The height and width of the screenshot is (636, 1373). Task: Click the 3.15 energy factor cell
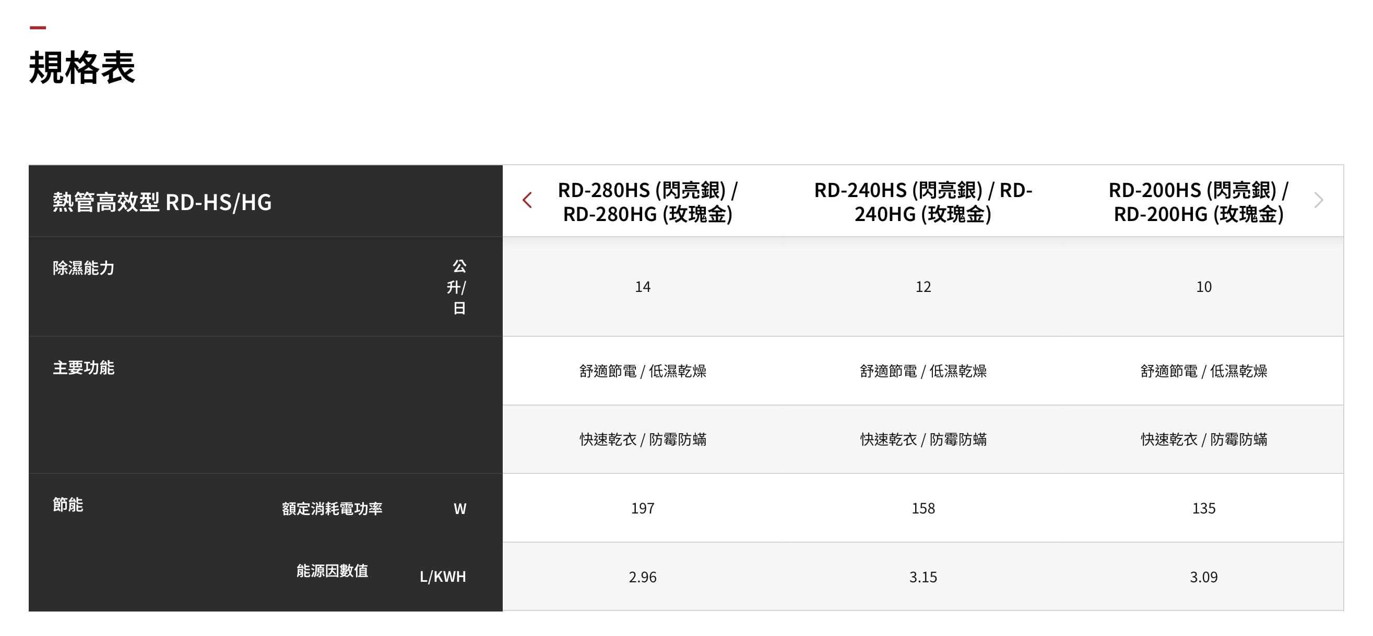pos(922,577)
